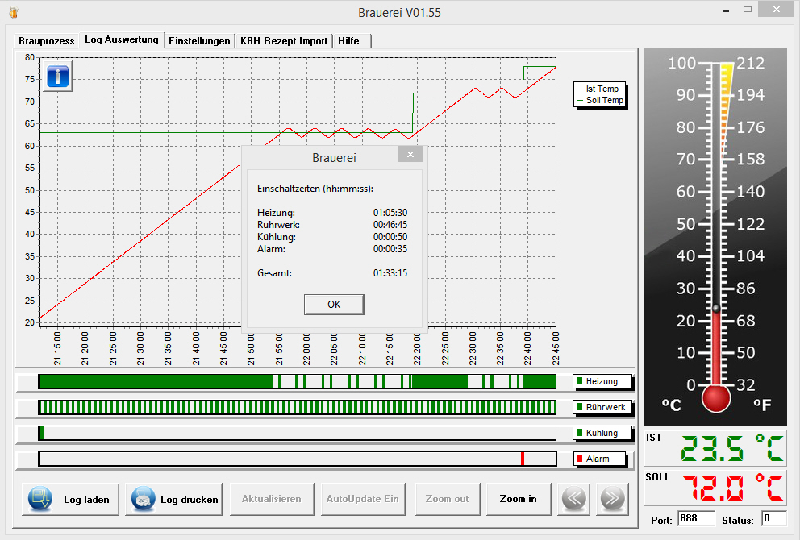This screenshot has width=800, height=540.
Task: Click the scroll right double-arrow button
Action: click(612, 499)
